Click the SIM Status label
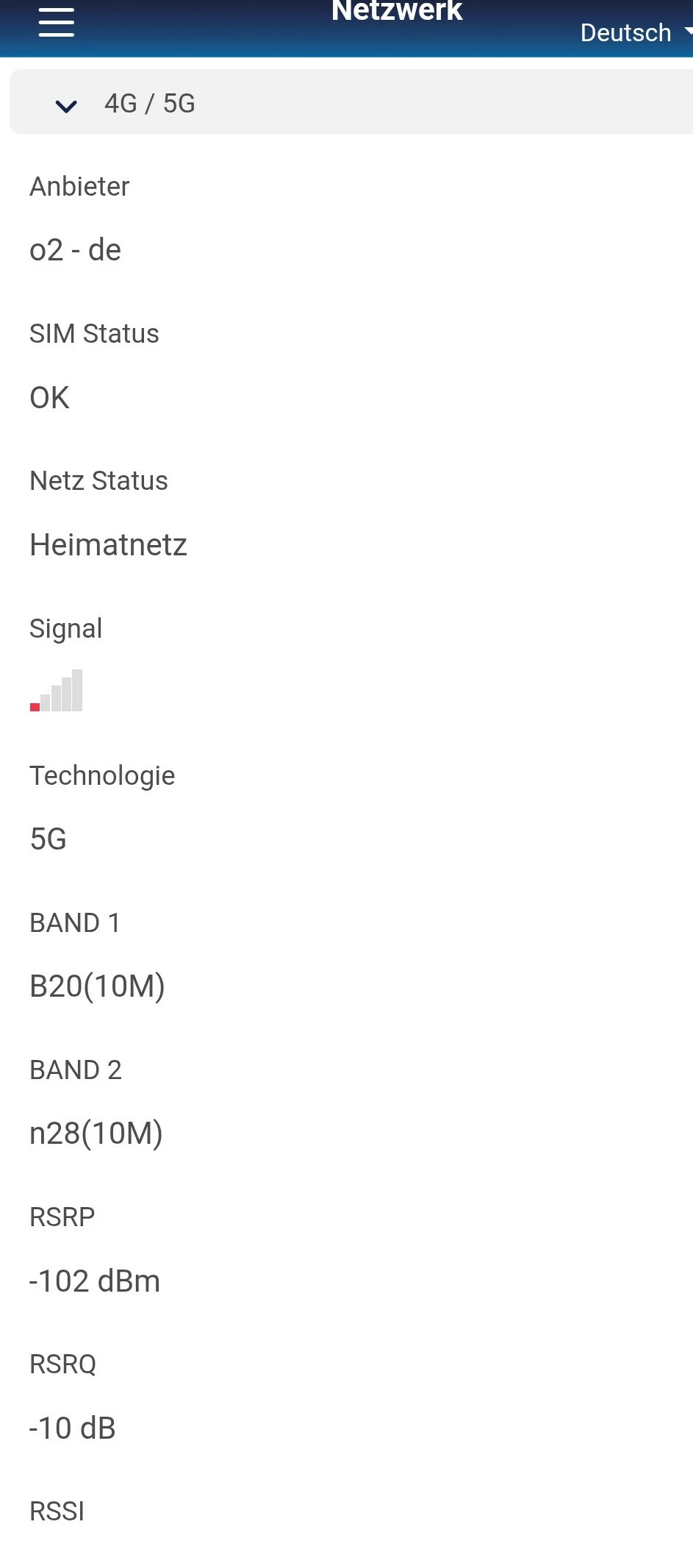 (x=94, y=334)
